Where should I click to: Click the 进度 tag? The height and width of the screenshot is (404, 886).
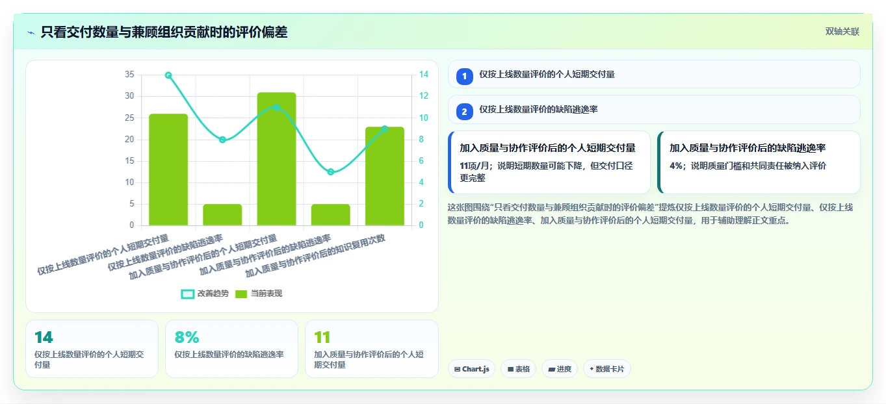tap(560, 369)
